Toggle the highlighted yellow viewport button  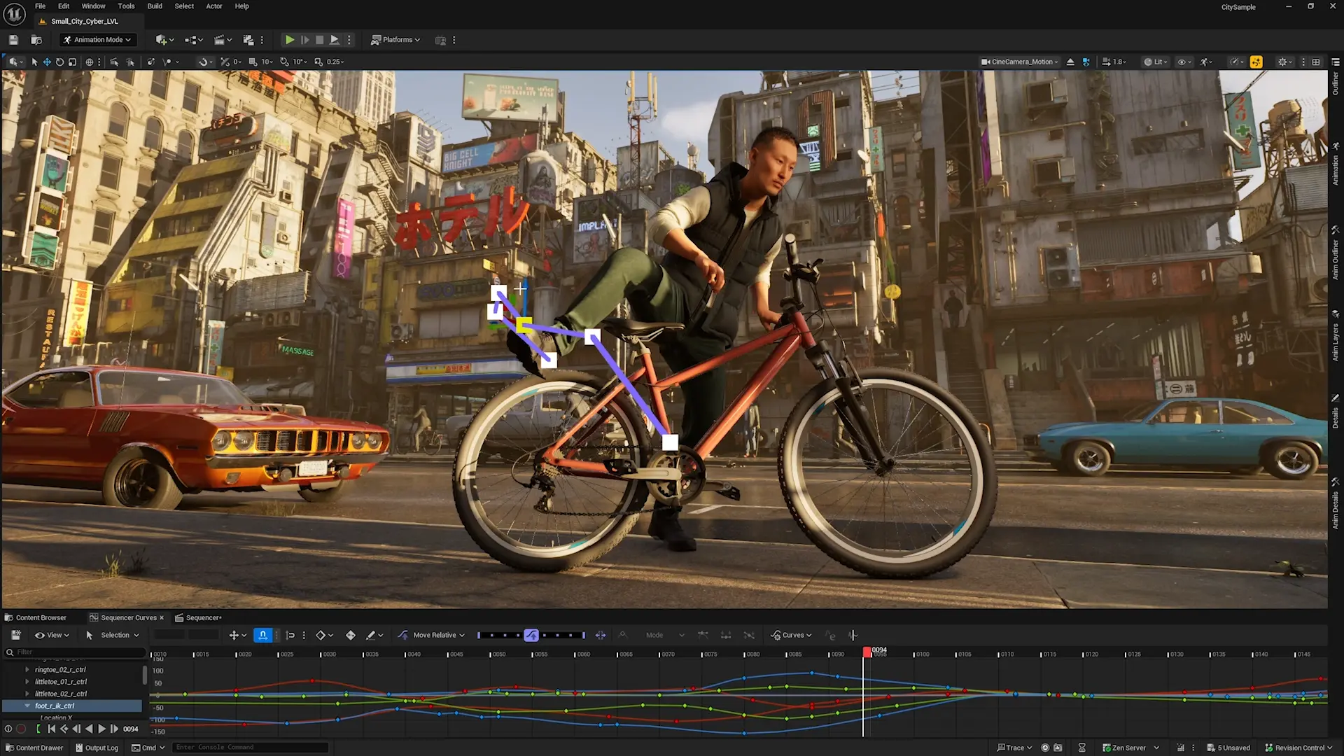tap(1256, 62)
